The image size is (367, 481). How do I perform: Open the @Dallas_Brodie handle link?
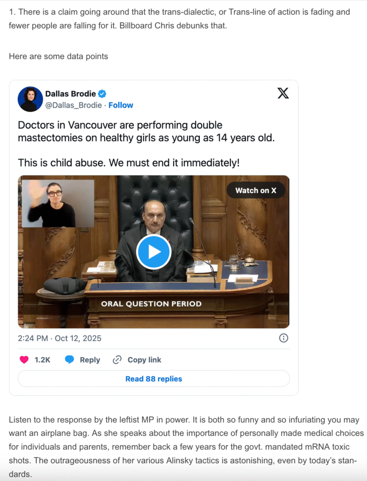(x=73, y=105)
